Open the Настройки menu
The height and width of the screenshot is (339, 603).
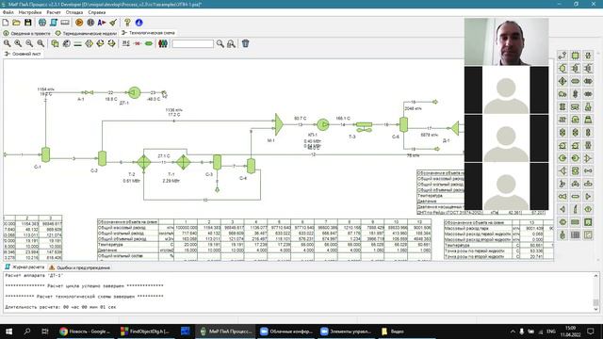pyautogui.click(x=29, y=12)
